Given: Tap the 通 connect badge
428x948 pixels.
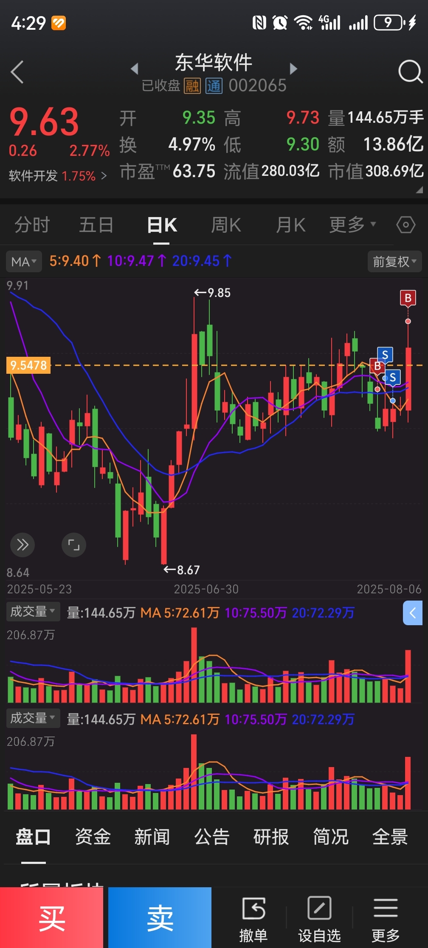Looking at the screenshot, I should pyautogui.click(x=214, y=86).
